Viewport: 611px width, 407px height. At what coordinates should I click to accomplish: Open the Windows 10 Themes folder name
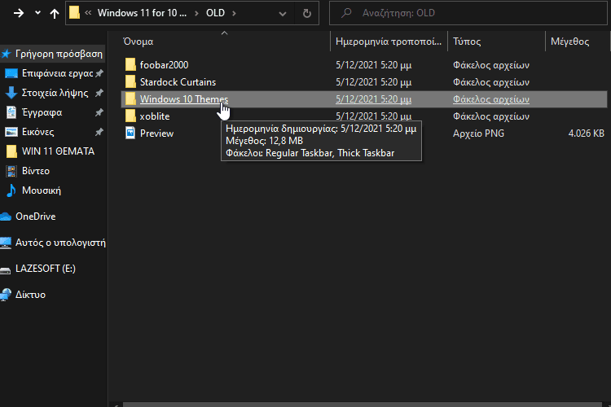pyautogui.click(x=184, y=99)
